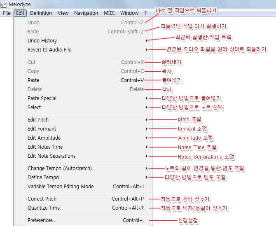
Task: Open the File menu
Action: pos(7,13)
